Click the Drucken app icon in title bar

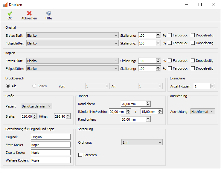pyautogui.click(x=5, y=5)
